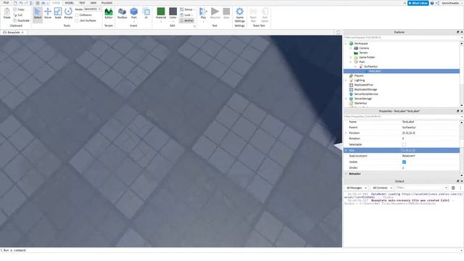The image size is (464, 261).
Task: Expand the ServerStorage node
Action: tap(346, 99)
